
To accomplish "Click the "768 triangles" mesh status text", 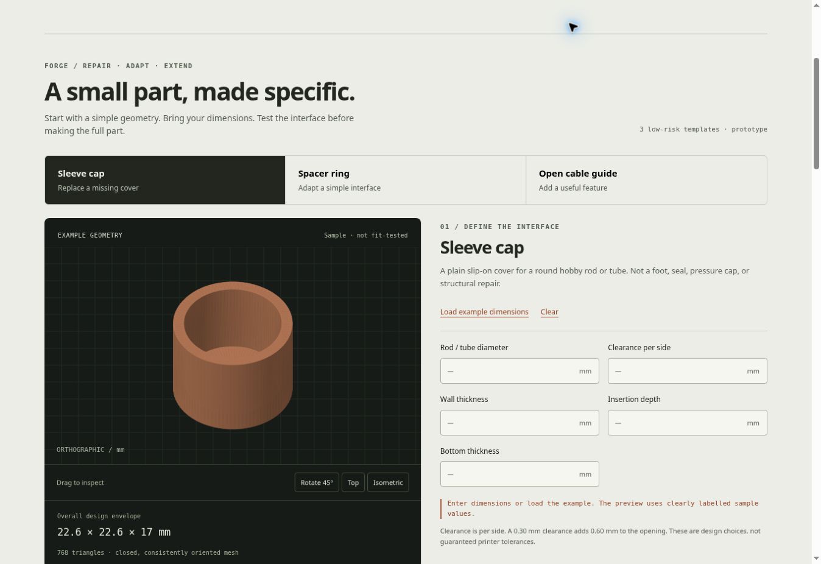I will [x=147, y=553].
